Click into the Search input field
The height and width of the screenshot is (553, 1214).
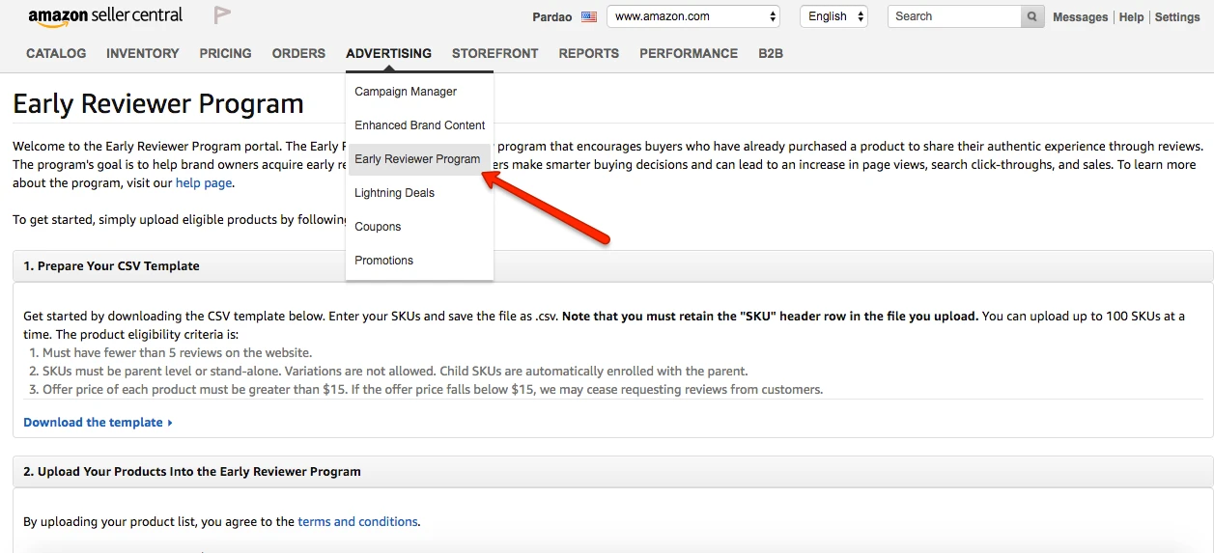point(954,16)
